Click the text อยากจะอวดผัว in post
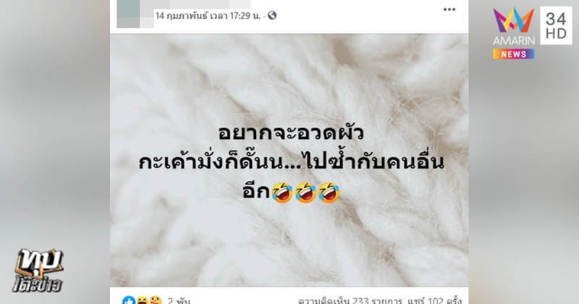The height and width of the screenshot is (304, 579). 291,132
